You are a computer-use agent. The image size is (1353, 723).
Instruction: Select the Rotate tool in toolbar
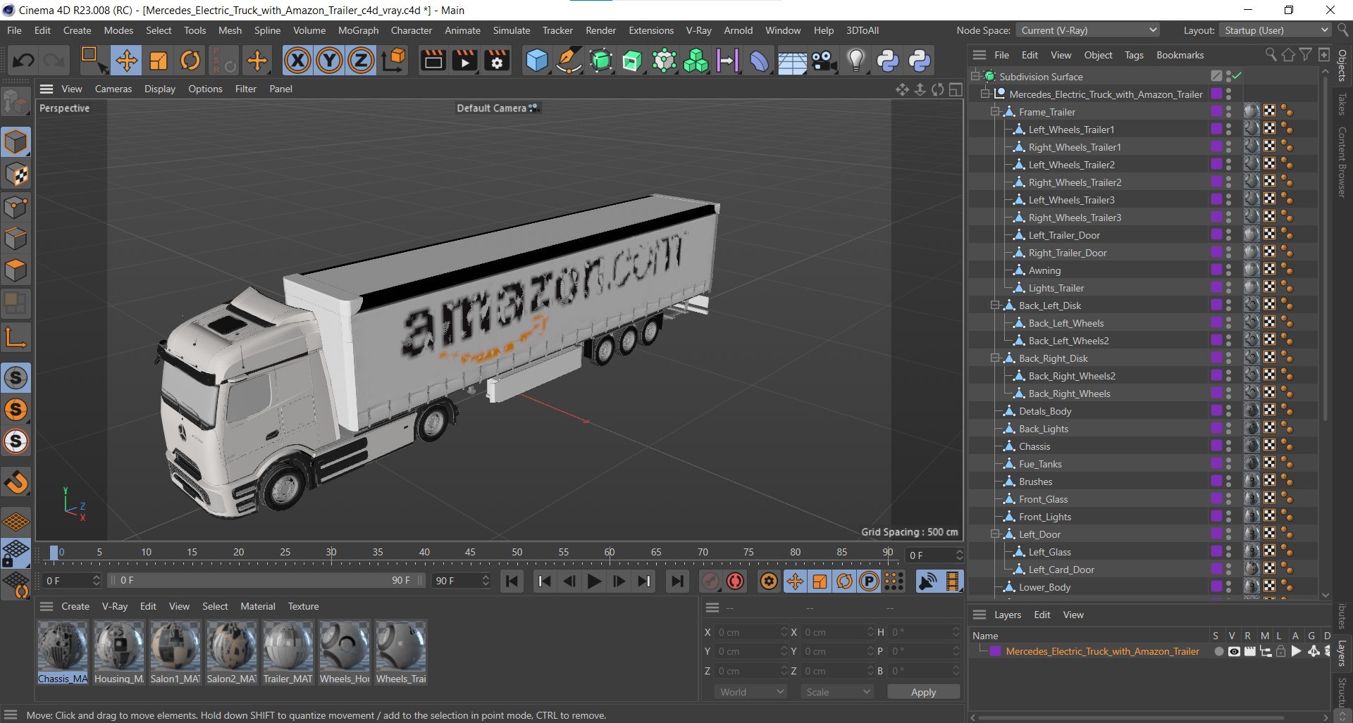click(x=190, y=61)
